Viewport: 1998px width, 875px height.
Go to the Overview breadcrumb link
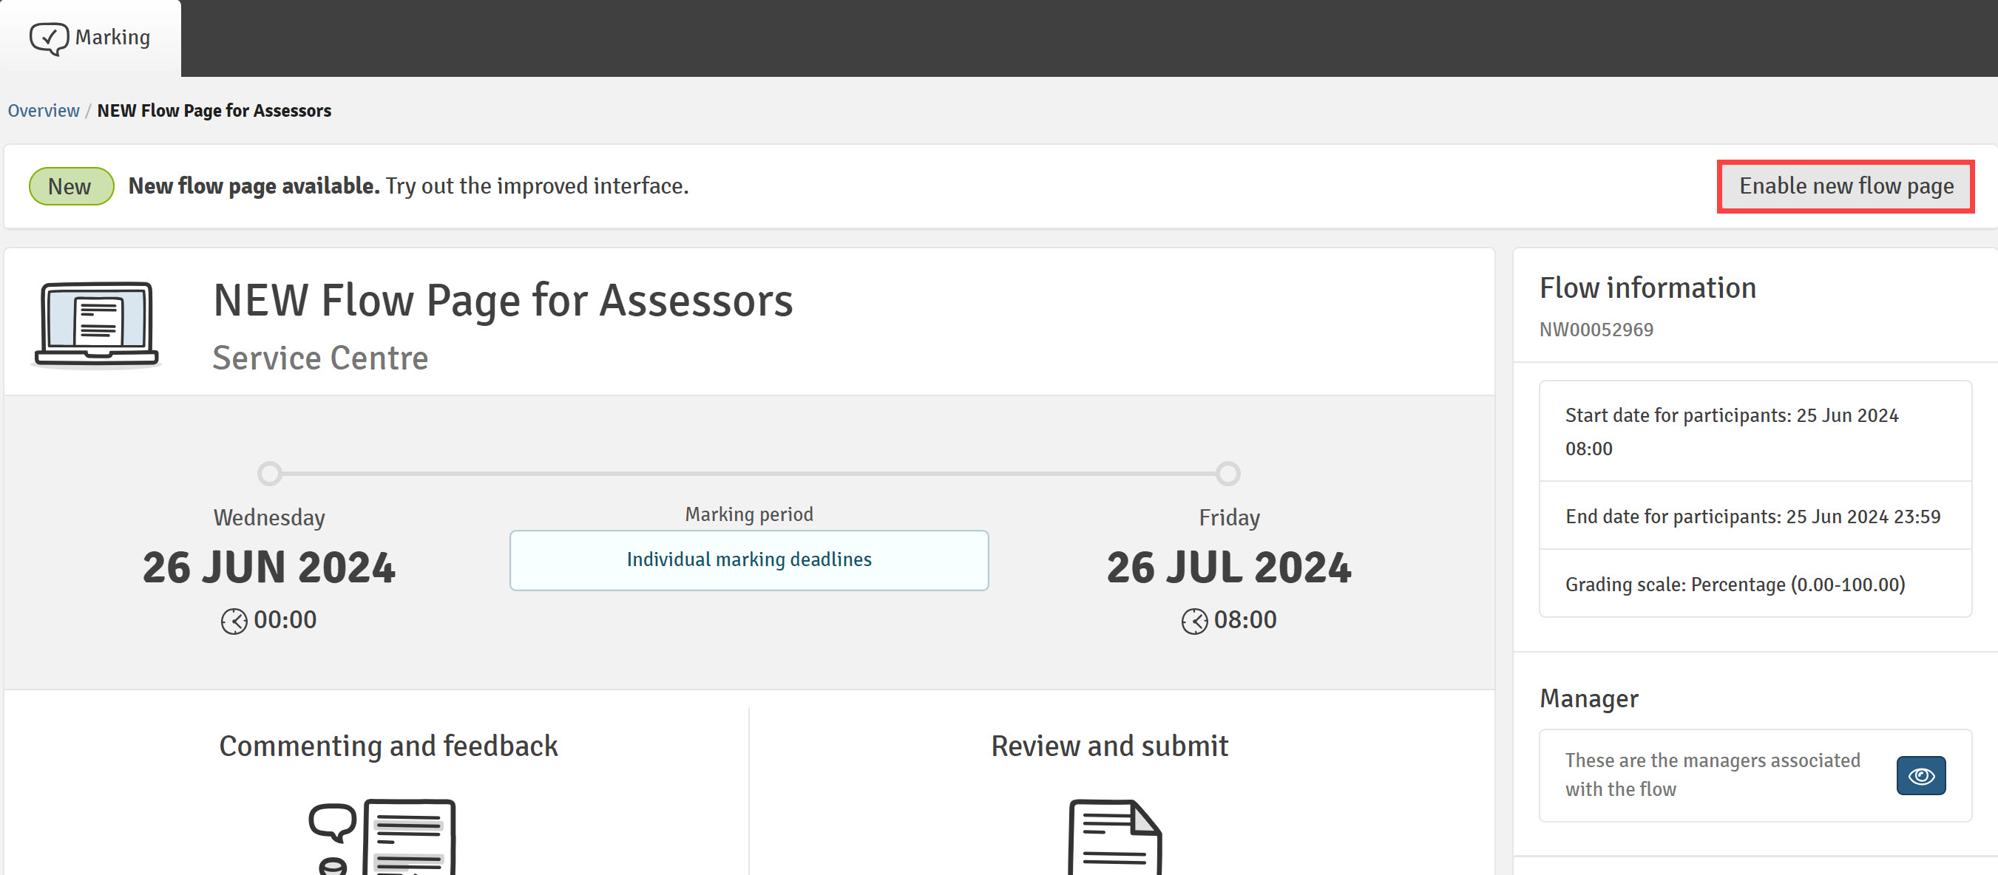44,111
